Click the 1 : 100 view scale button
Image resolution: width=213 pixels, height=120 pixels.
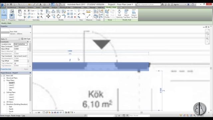pos(38,113)
